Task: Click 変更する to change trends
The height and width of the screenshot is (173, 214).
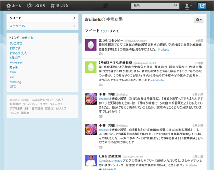Action: [27, 38]
